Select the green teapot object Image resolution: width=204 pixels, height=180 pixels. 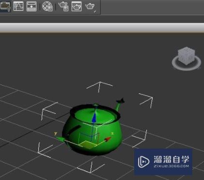coord(93,129)
